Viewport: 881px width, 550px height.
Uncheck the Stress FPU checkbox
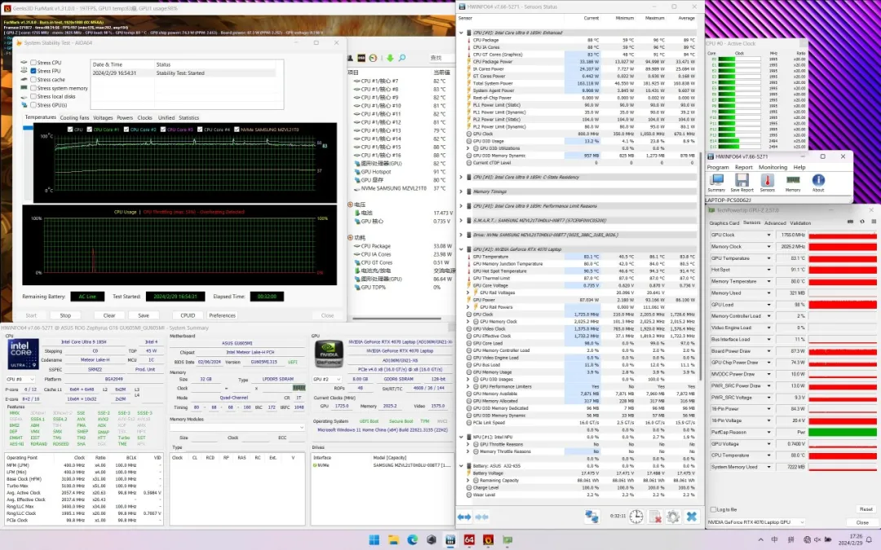tap(33, 71)
